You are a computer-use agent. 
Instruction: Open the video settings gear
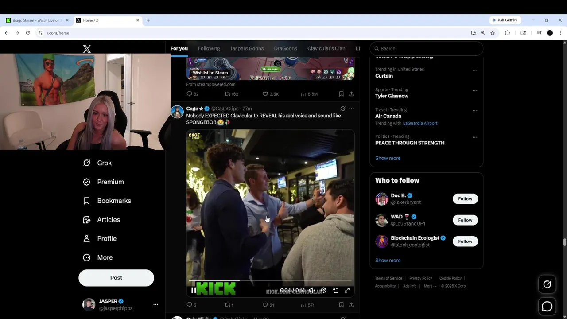[x=324, y=290]
